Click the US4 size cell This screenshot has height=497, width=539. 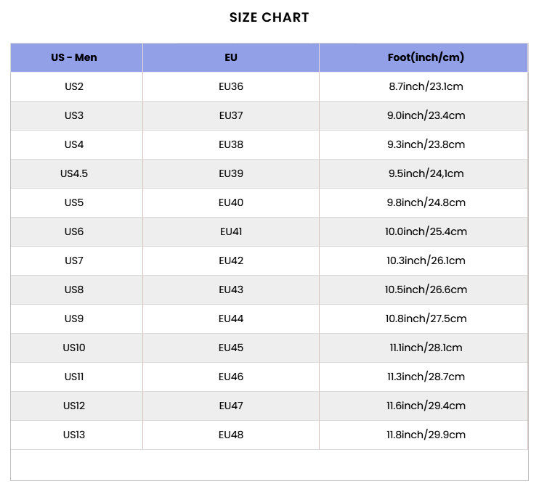coord(74,144)
